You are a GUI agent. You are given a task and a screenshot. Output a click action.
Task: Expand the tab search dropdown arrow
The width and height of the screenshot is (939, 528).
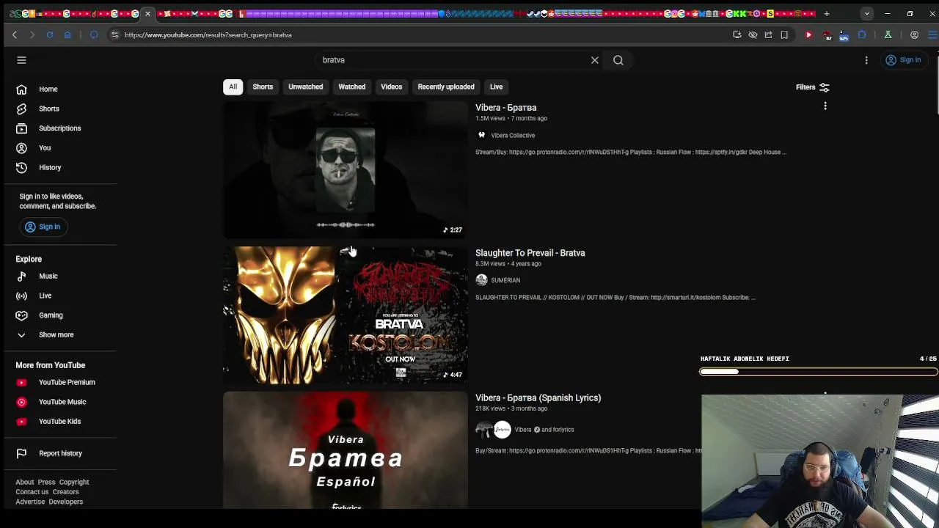tap(866, 13)
